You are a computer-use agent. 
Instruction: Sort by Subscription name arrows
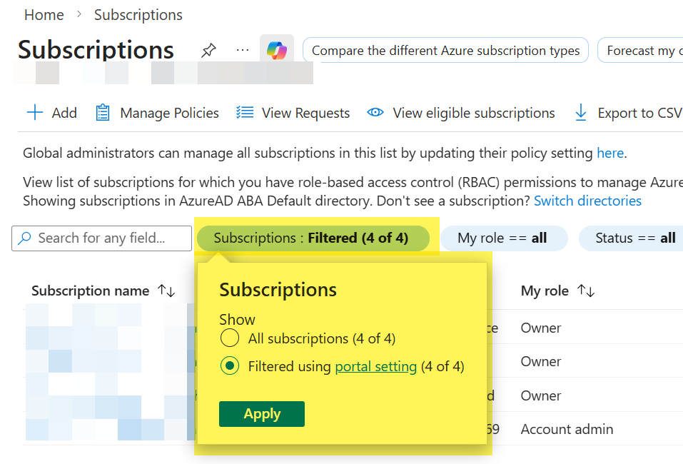point(166,290)
